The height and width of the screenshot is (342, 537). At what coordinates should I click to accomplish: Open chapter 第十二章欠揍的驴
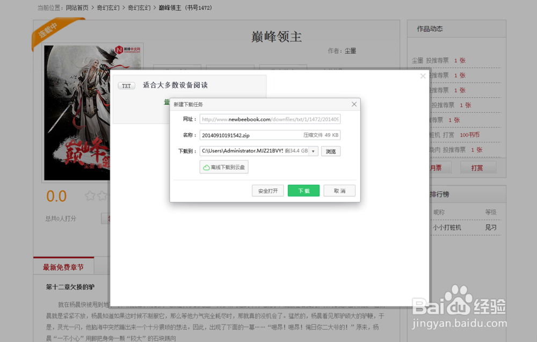click(x=70, y=287)
